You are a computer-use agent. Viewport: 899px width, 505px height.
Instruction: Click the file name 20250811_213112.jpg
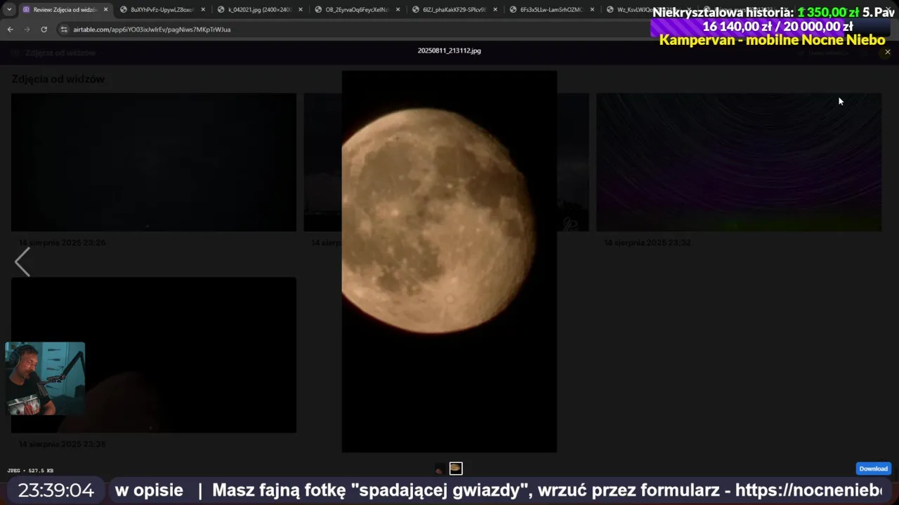click(x=449, y=50)
